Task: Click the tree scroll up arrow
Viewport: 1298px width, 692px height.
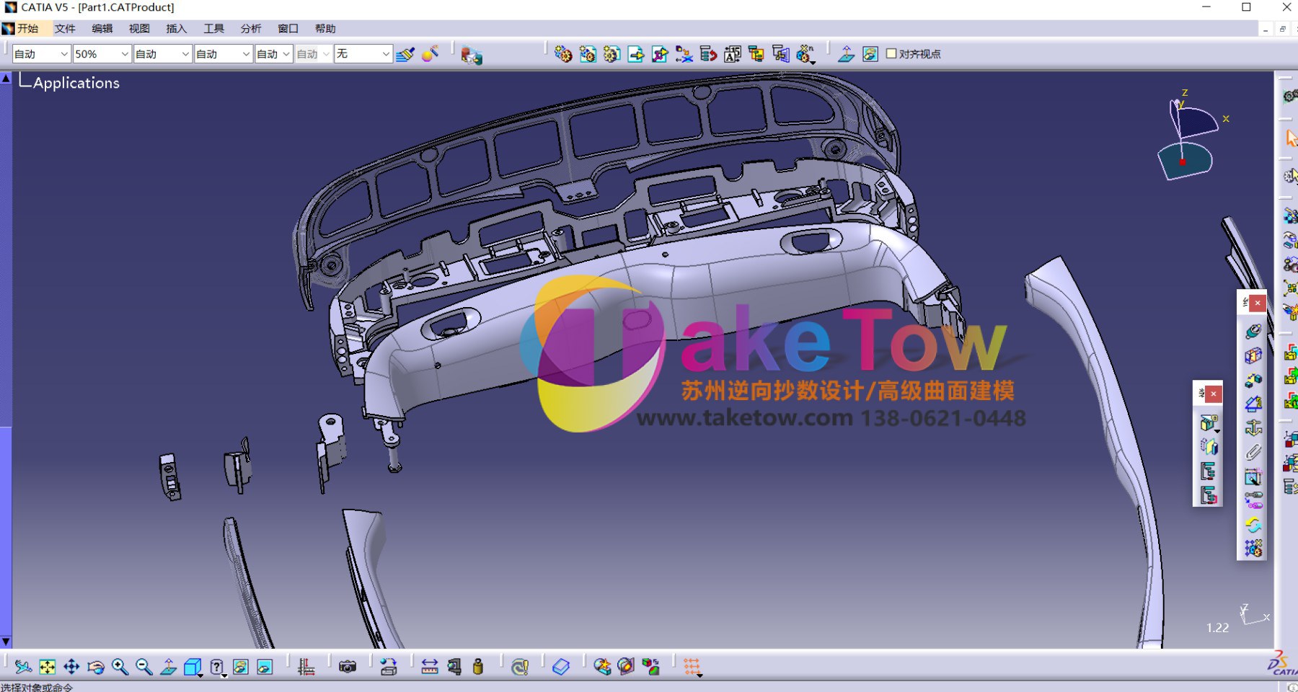Action: [6, 77]
